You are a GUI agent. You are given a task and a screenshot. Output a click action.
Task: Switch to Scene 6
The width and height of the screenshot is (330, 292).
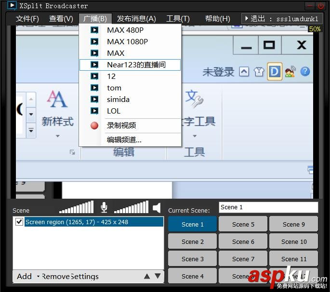(x=243, y=242)
